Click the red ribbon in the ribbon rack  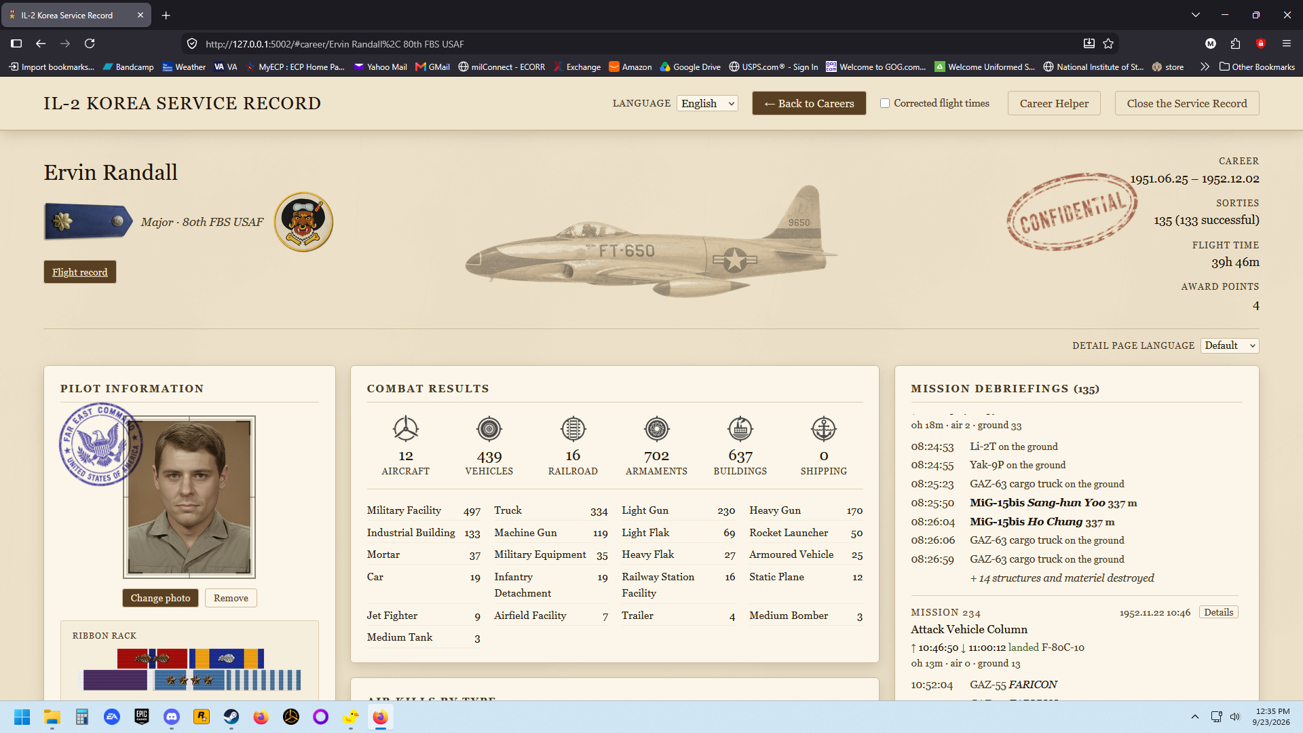[152, 658]
